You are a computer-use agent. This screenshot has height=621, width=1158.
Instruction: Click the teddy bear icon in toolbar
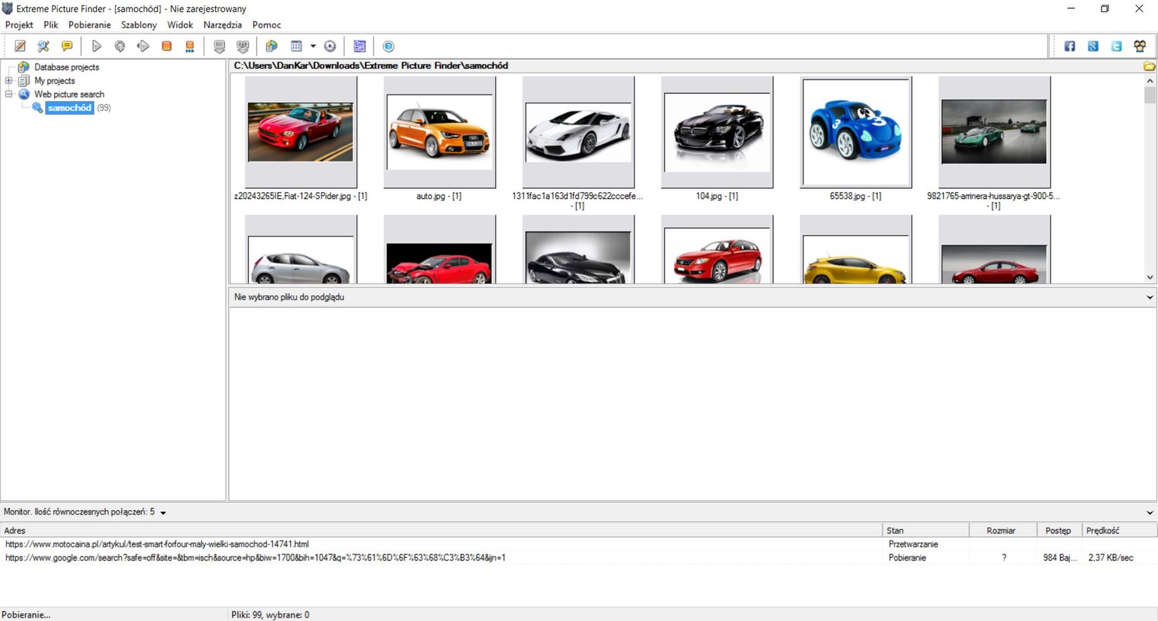1140,46
